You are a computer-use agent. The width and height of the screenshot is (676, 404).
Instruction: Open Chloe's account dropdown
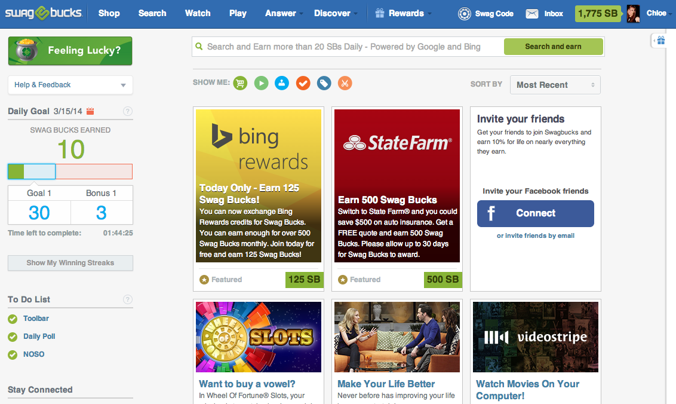(658, 13)
